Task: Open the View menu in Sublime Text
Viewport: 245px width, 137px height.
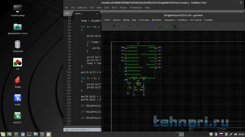Action: tap(99, 8)
